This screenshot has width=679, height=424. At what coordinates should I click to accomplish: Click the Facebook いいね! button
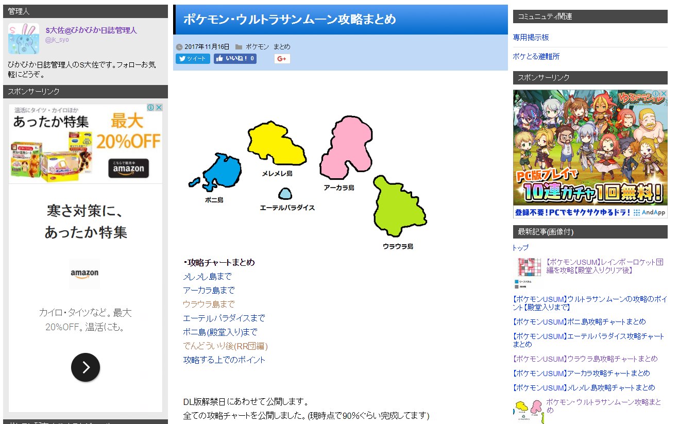pyautogui.click(x=235, y=59)
